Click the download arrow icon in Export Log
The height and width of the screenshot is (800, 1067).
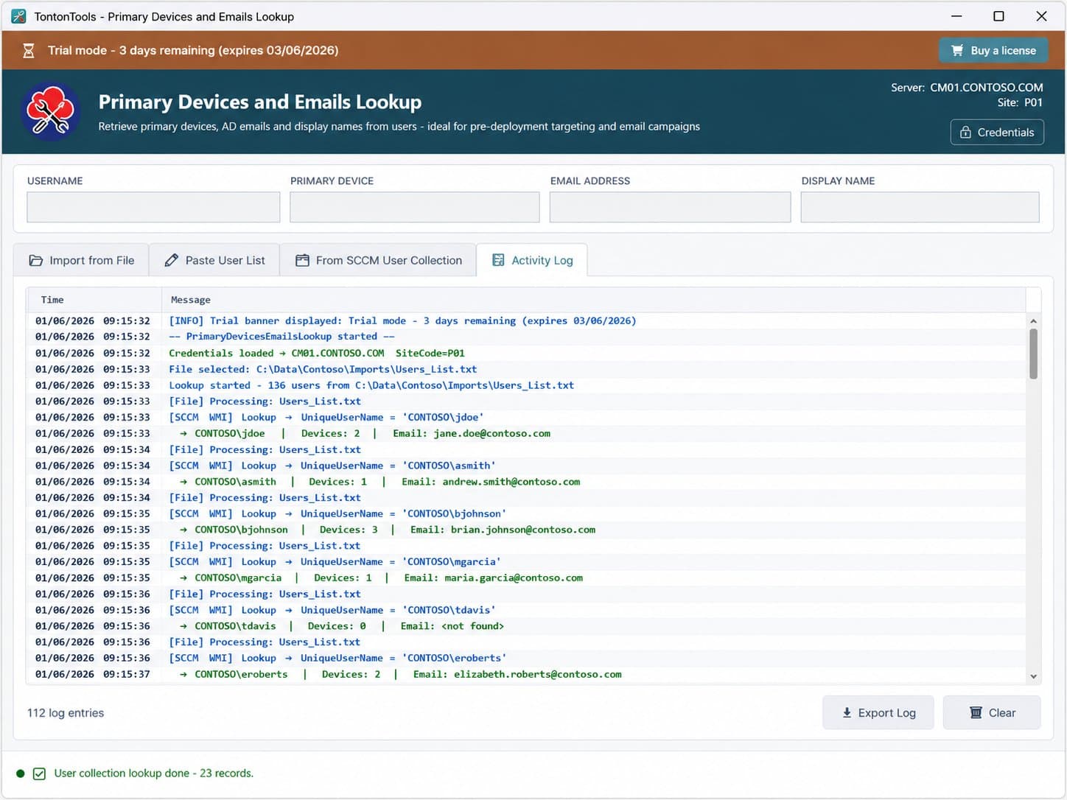coord(847,712)
